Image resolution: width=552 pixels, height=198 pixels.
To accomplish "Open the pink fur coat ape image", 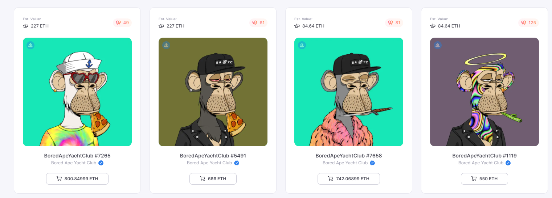I will click(349, 92).
